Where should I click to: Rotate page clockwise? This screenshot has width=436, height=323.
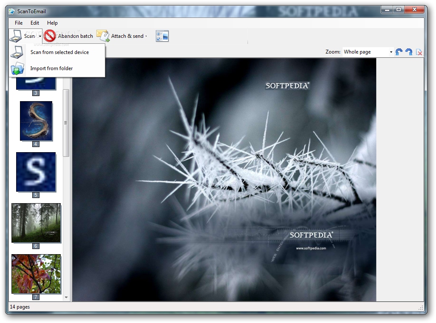(x=409, y=52)
